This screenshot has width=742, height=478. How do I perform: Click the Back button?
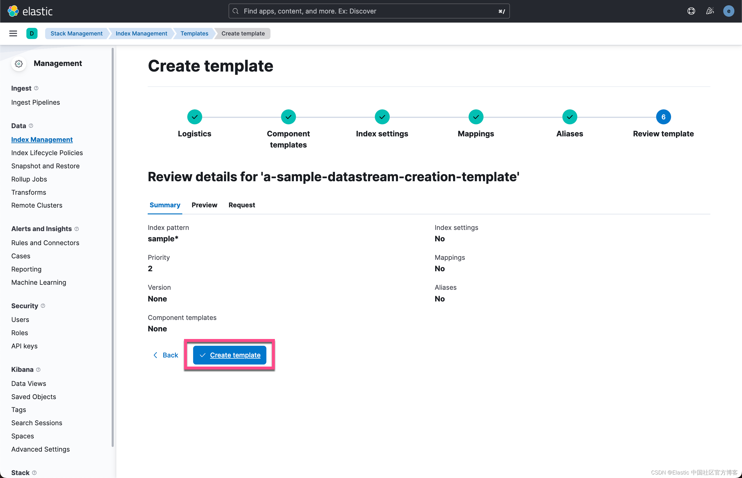(x=166, y=355)
